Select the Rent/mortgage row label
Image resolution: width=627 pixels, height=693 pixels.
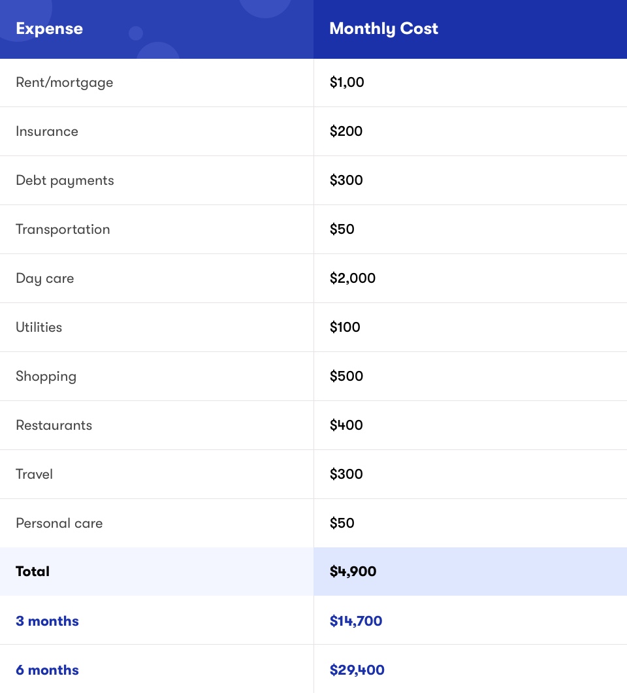(x=65, y=83)
